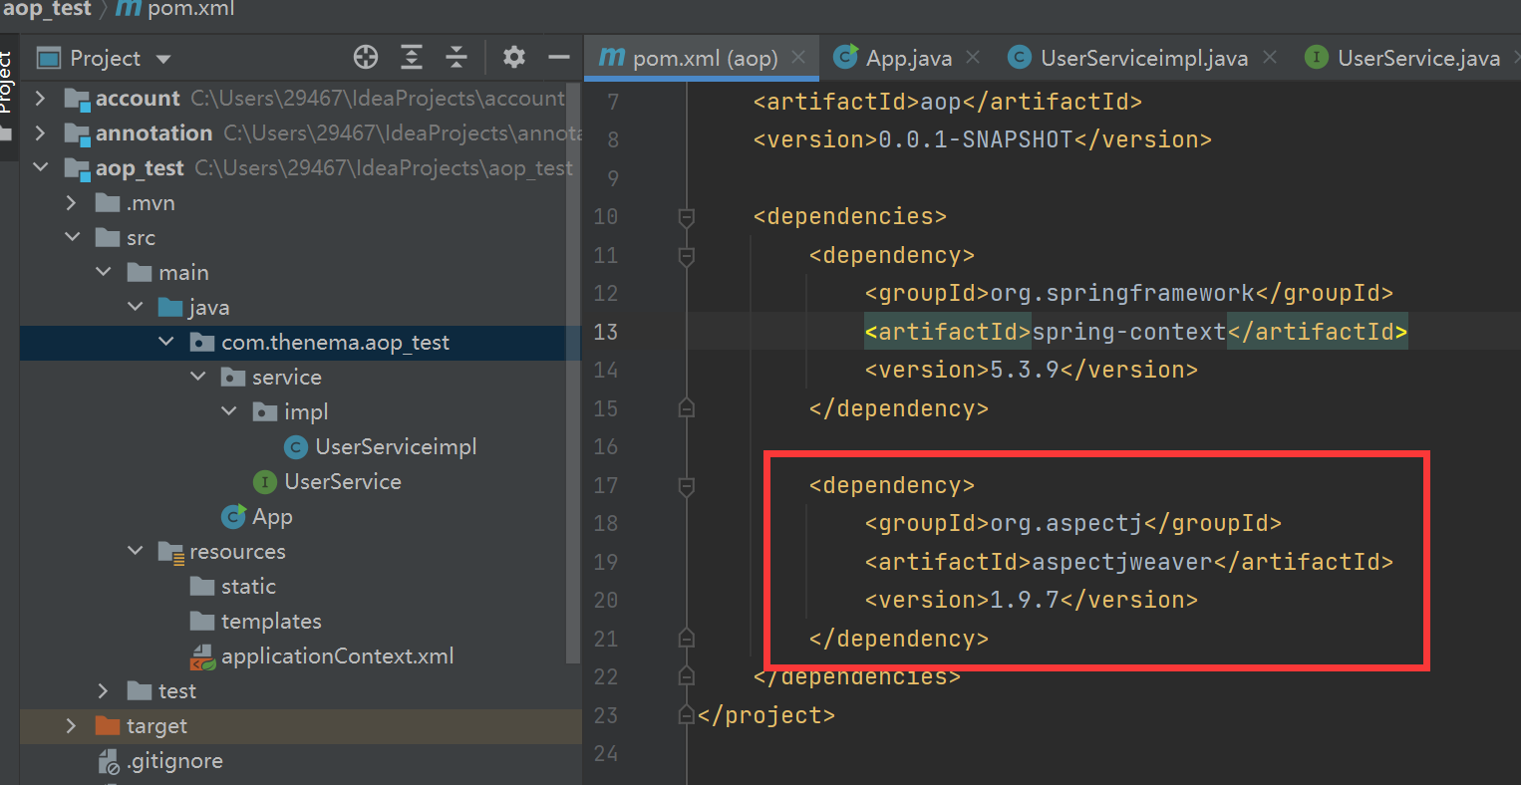The image size is (1521, 785).
Task: Expand the annotation project node
Action: tap(40, 133)
